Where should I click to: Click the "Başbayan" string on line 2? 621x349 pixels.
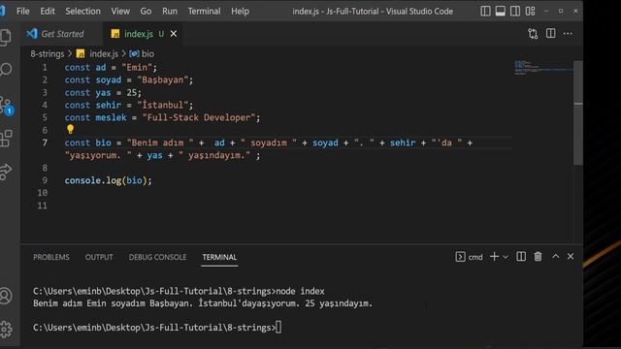pos(163,79)
